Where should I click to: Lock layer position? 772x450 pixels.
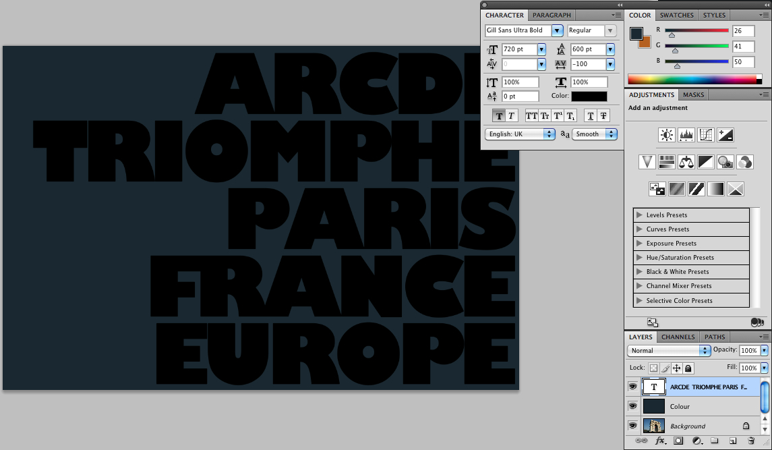[x=677, y=368]
